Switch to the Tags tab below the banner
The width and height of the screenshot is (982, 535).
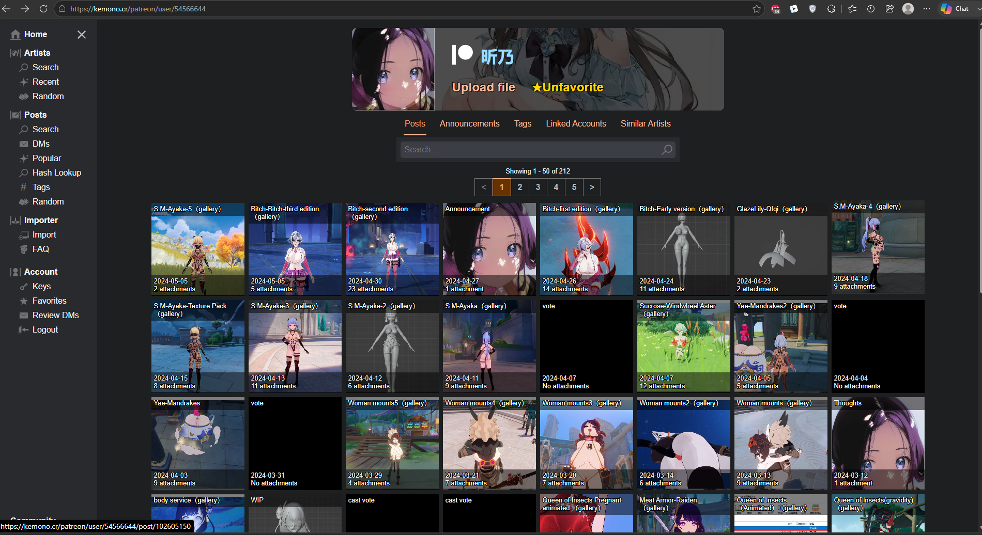(523, 124)
